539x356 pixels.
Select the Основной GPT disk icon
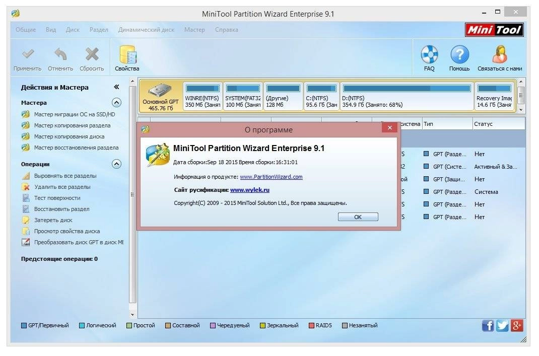tap(160, 91)
